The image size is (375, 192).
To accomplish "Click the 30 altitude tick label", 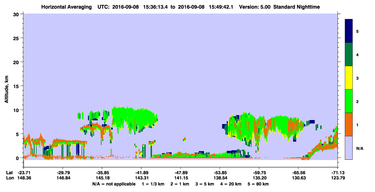I will tap(16, 14).
